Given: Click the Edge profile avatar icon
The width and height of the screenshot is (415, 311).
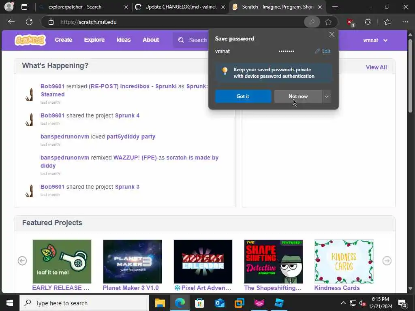Looking at the screenshot, I should click(9, 6).
